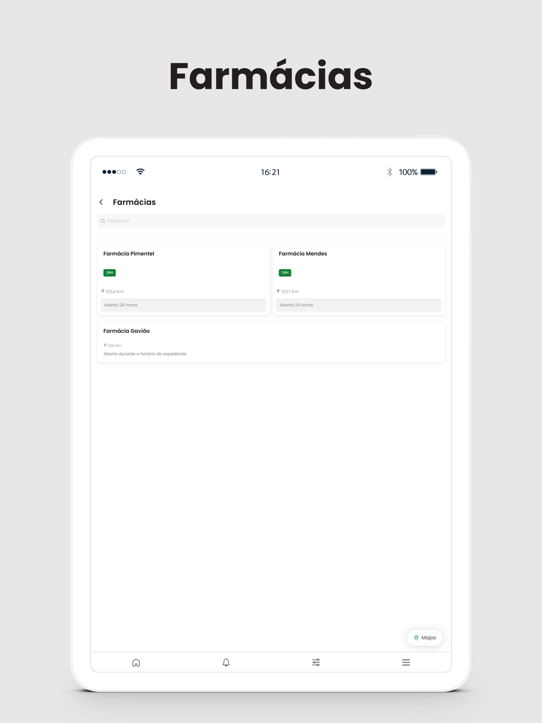Click Aberta 24 horas under Farmácia Pimentel
The width and height of the screenshot is (542, 723).
[183, 305]
